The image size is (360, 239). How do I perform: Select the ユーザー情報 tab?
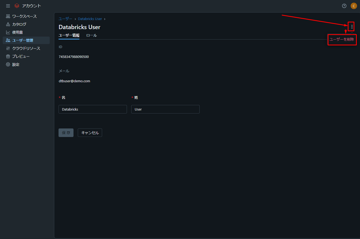[x=69, y=35]
